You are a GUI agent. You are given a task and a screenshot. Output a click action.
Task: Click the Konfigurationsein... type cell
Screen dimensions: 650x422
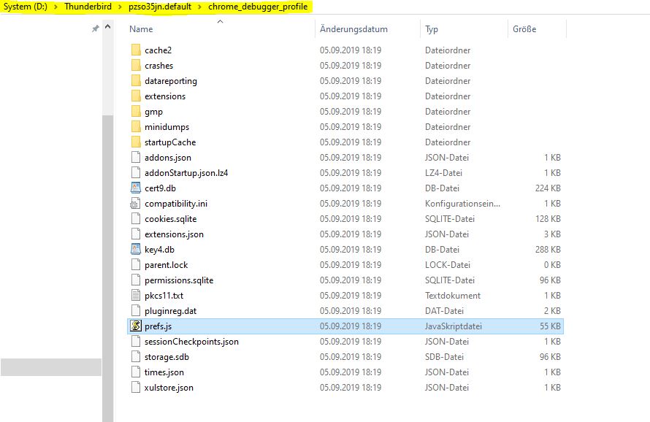(x=462, y=204)
